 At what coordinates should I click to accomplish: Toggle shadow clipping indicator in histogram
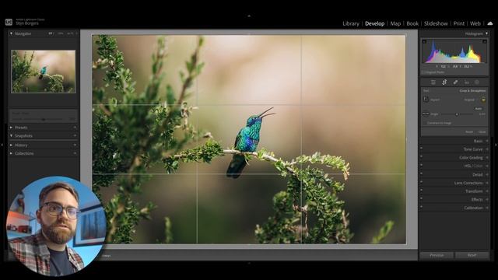coord(424,41)
